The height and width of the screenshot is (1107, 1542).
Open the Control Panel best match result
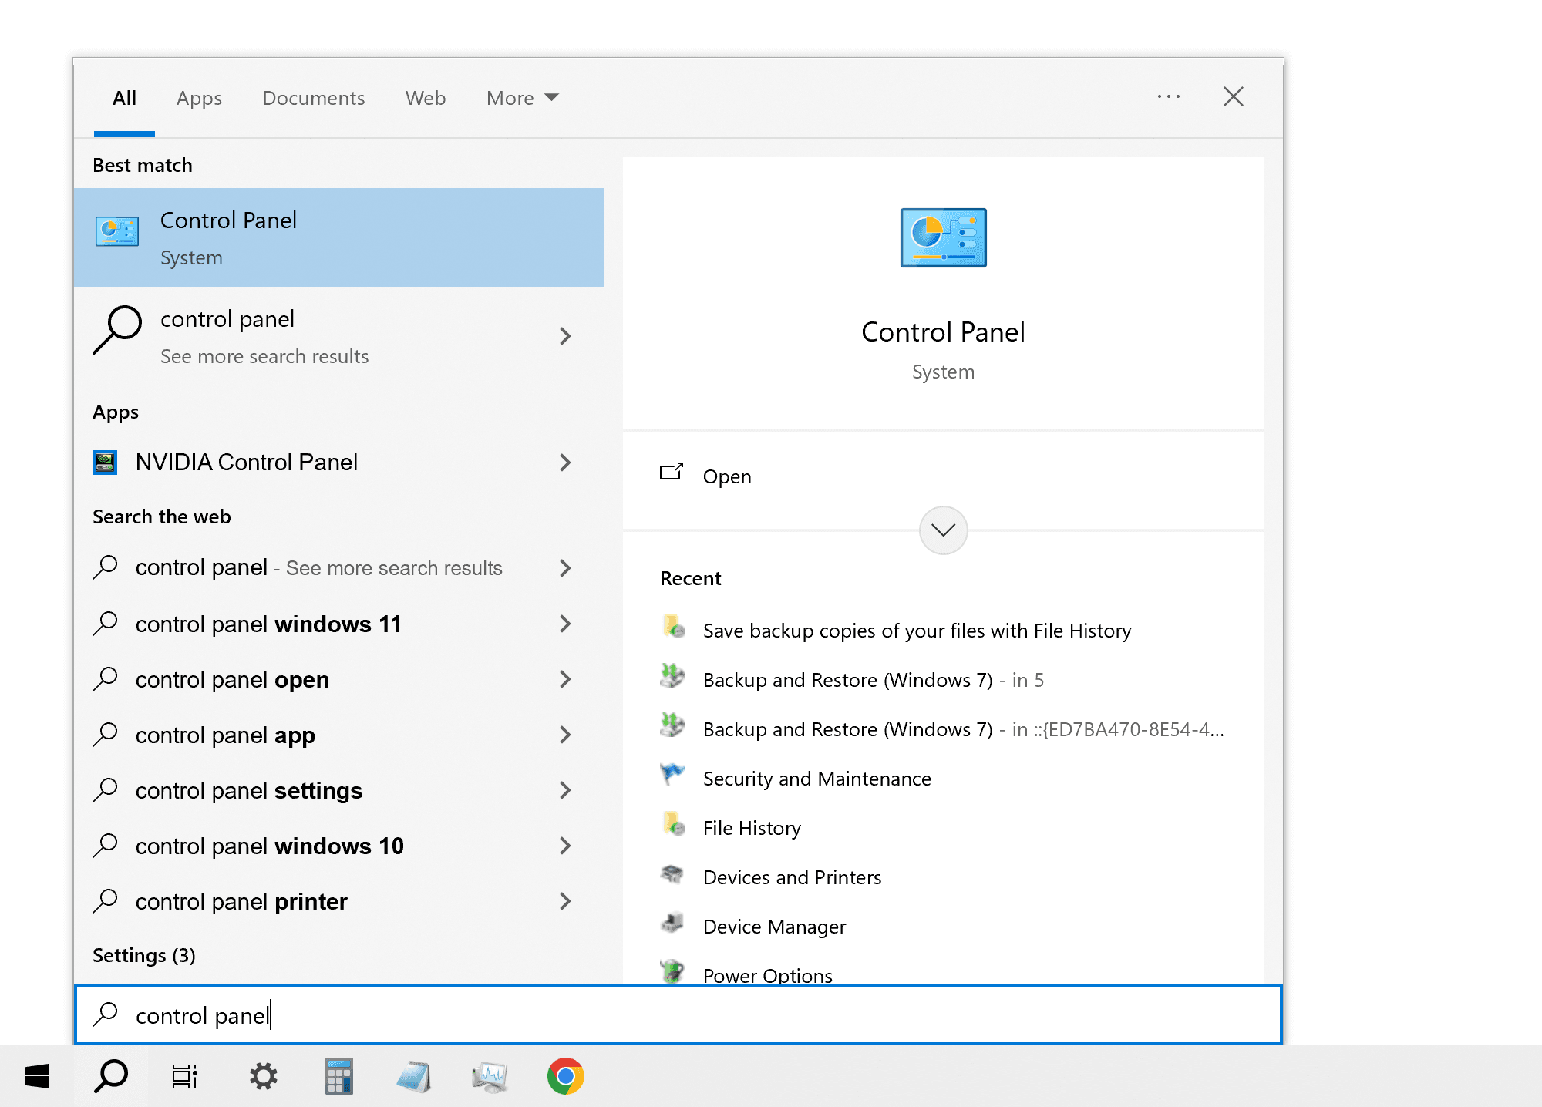click(338, 237)
